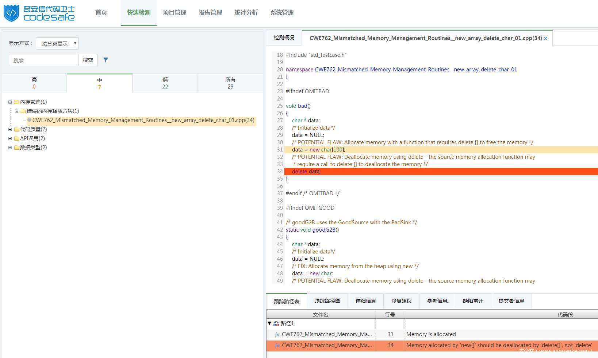Click into the 搜索 search input field
598x358 pixels.
pyautogui.click(x=43, y=60)
